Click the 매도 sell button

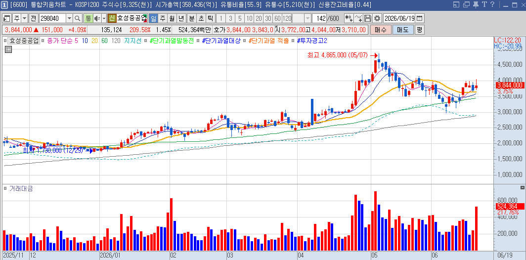click(x=403, y=30)
